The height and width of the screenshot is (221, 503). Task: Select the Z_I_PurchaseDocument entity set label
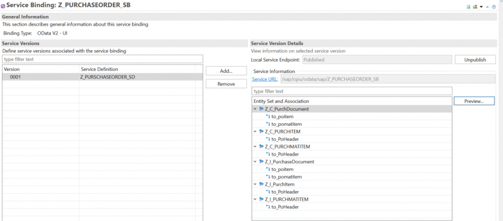point(290,162)
